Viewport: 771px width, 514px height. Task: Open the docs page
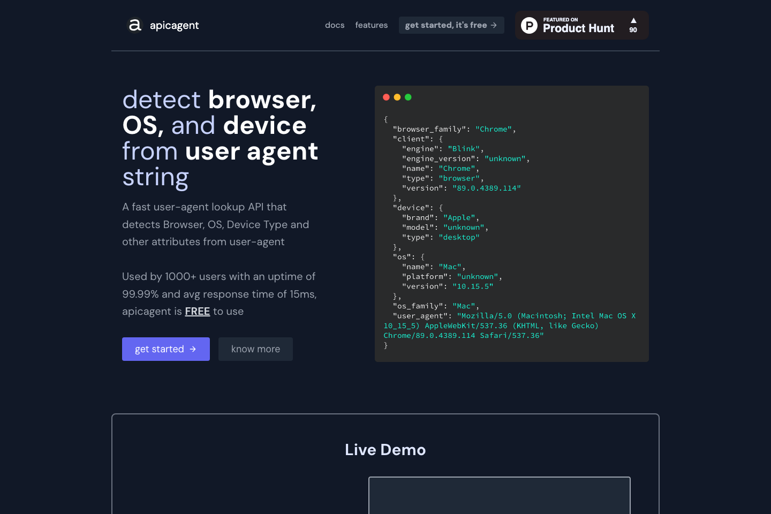click(335, 25)
